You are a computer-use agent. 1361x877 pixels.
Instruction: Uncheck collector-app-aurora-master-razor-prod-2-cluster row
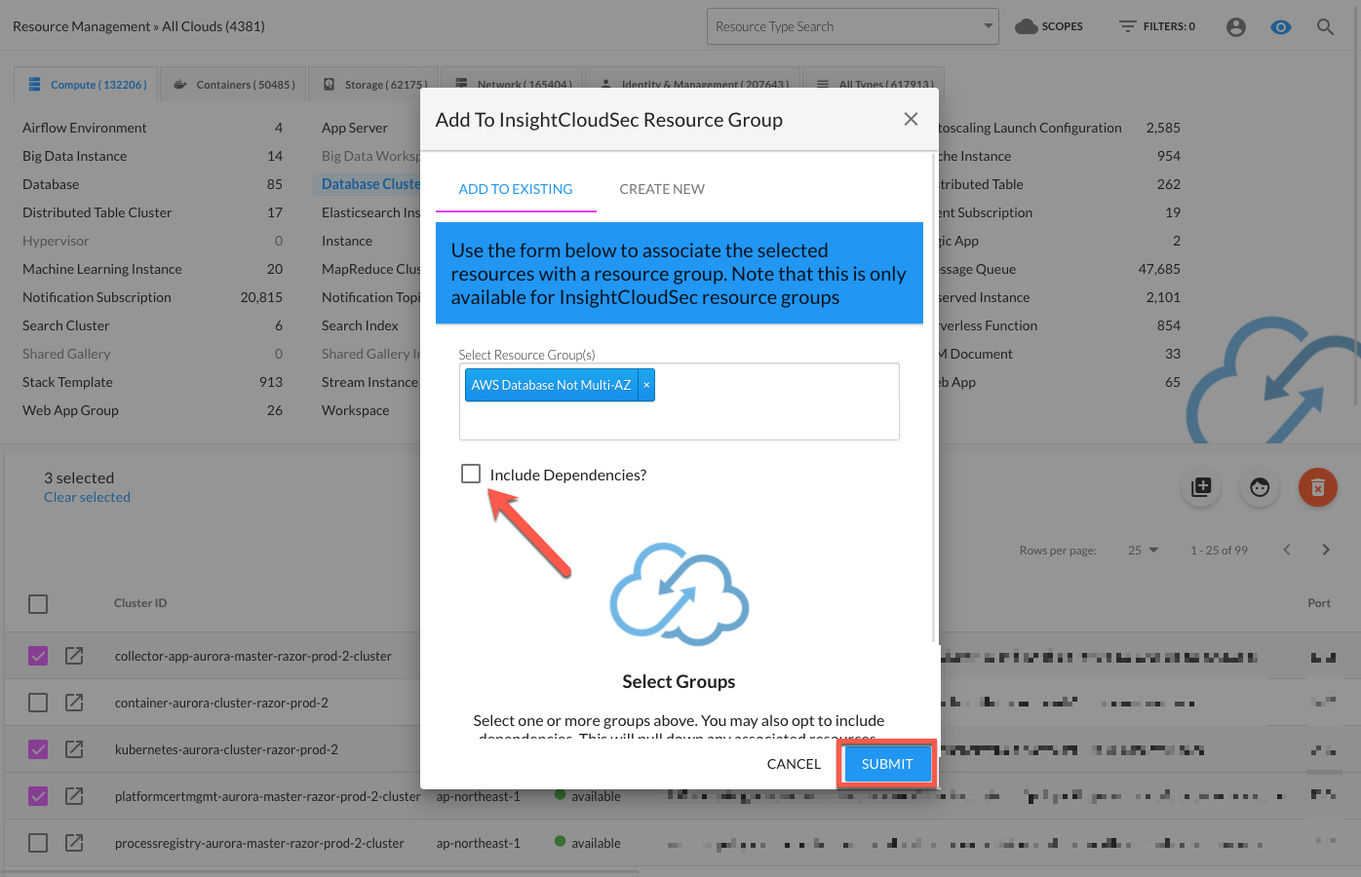[38, 656]
